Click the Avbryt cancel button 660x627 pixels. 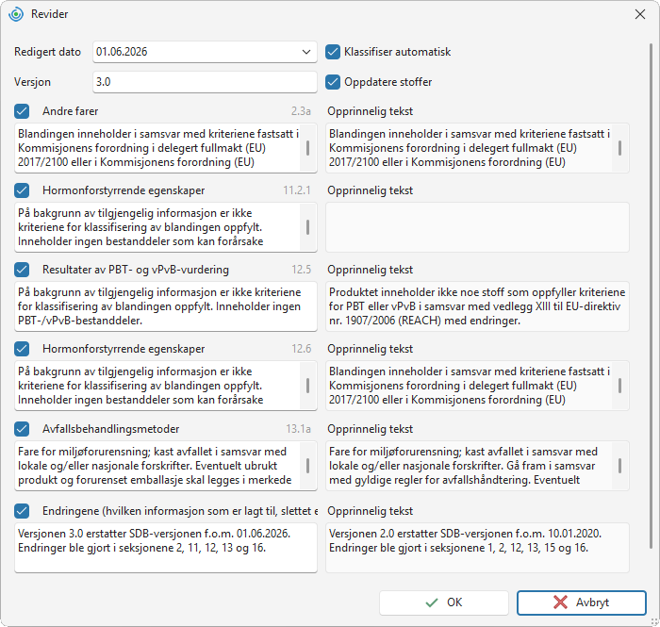click(582, 602)
